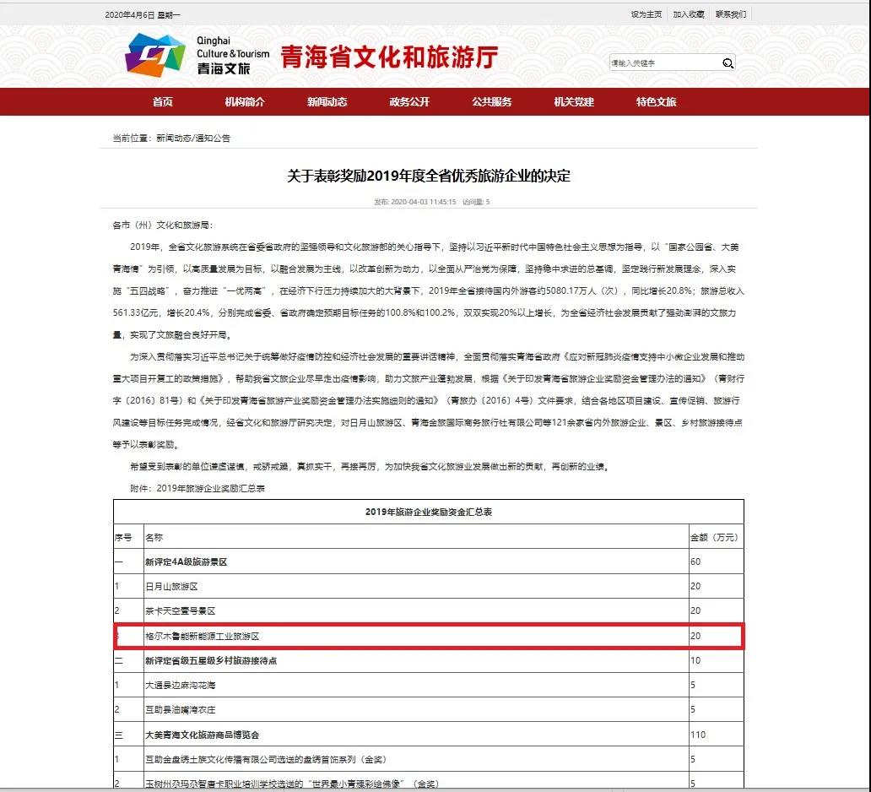Click the 青海省文化和旅游厅 site title
Viewport: 871px width, 792px height.
pyautogui.click(x=389, y=57)
